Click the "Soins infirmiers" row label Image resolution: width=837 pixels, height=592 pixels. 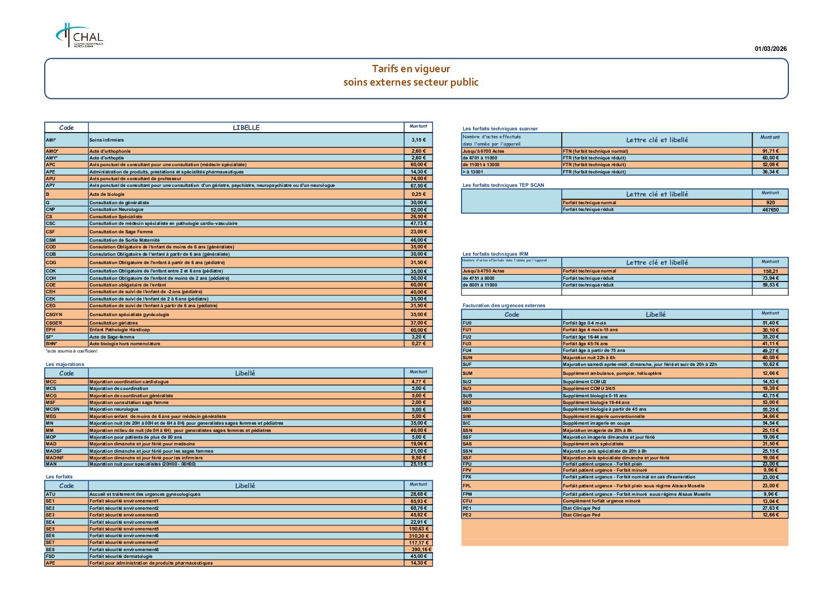(x=107, y=140)
